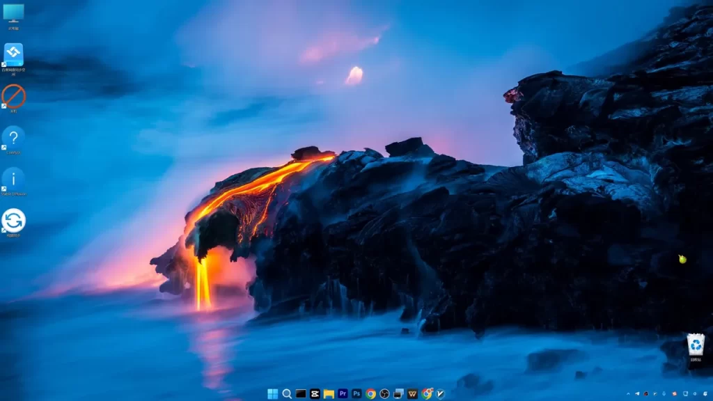Open OBS Studio from the taskbar
Image resolution: width=713 pixels, height=401 pixels.
pos(384,394)
